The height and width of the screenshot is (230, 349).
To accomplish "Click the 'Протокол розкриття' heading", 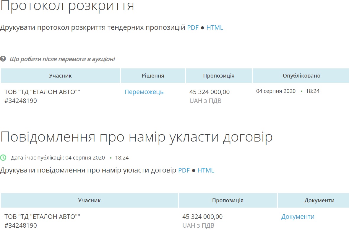I will point(67,6).
